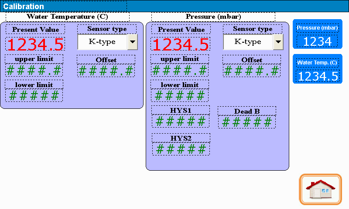Edit Water Temperature Offset field
The width and height of the screenshot is (349, 209).
click(x=106, y=71)
